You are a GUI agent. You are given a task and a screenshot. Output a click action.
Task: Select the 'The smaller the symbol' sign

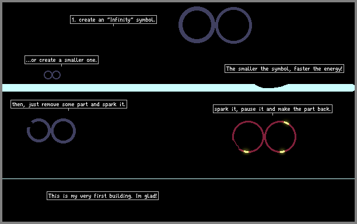click(284, 68)
